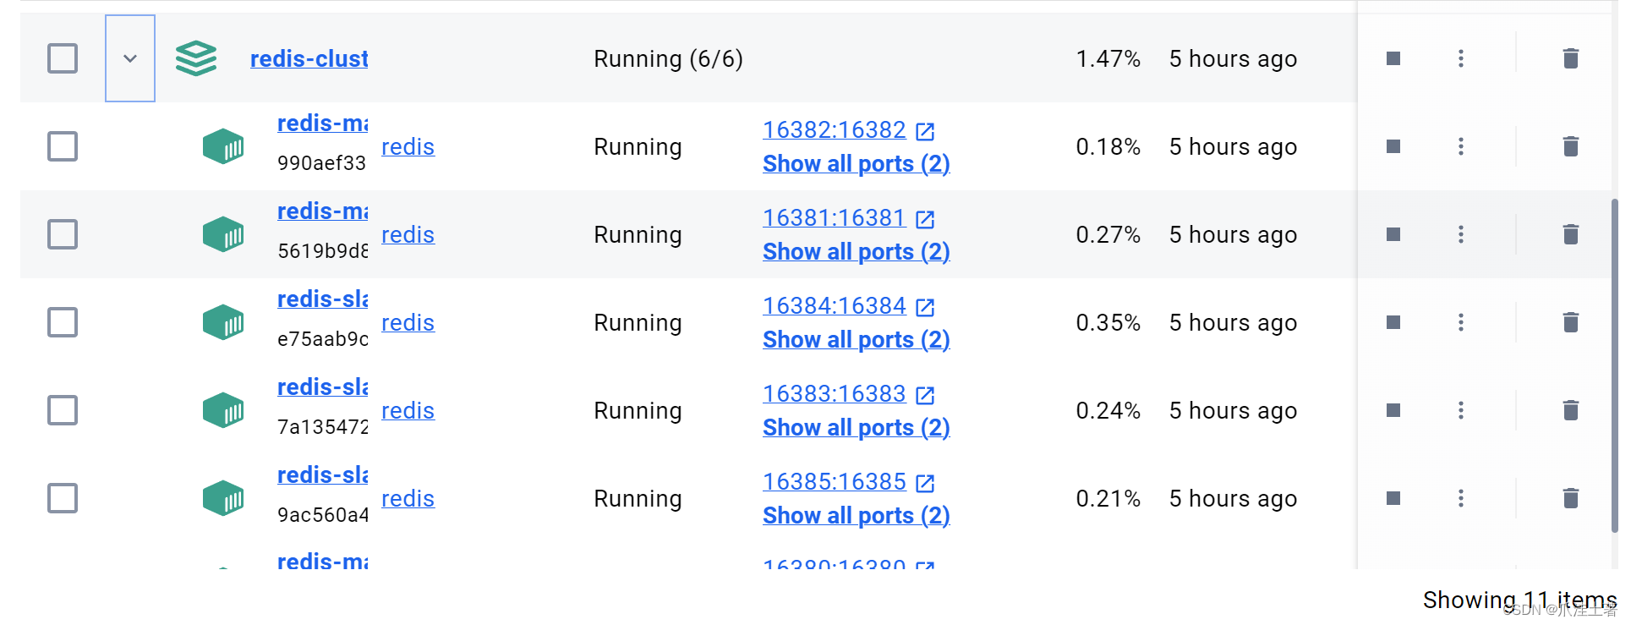
Task: Expand Show all ports for port 16381
Action: click(855, 251)
